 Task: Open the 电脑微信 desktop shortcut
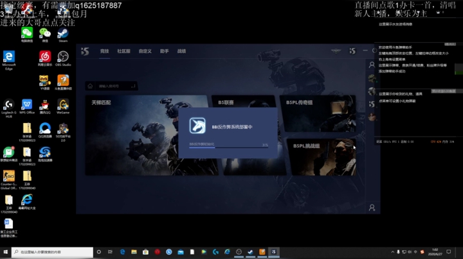pyautogui.click(x=27, y=35)
